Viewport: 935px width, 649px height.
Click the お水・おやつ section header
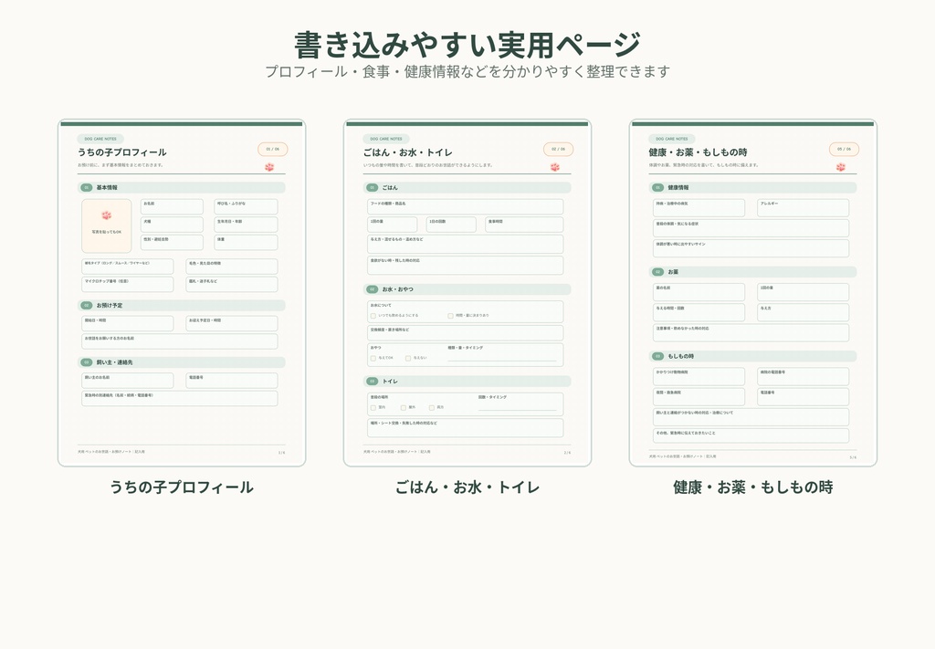point(467,289)
